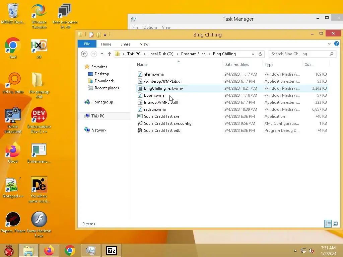The image size is (343, 257).
Task: Click the New folder quick access icon
Action: 99,35
